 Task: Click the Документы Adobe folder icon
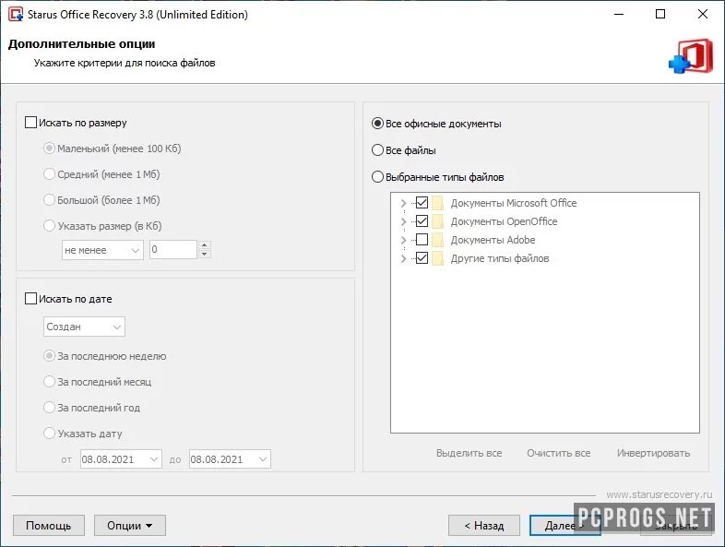coord(437,240)
